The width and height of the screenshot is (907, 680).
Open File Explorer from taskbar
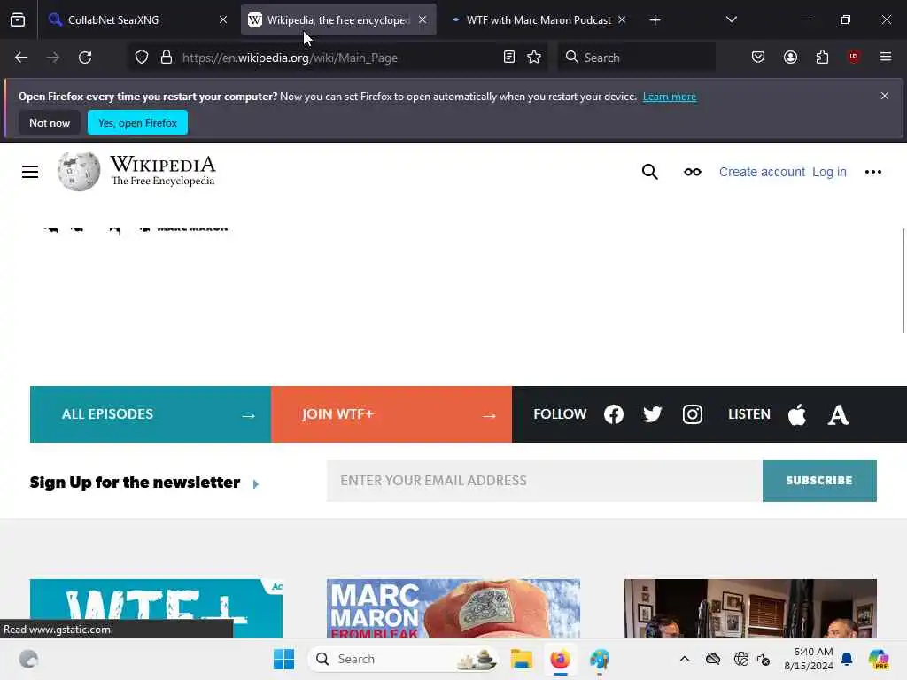(521, 659)
